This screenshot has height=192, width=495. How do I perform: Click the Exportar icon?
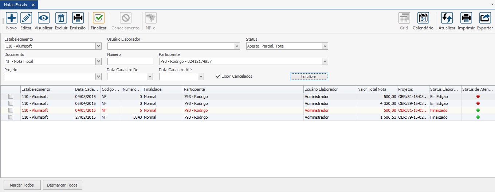(x=485, y=18)
